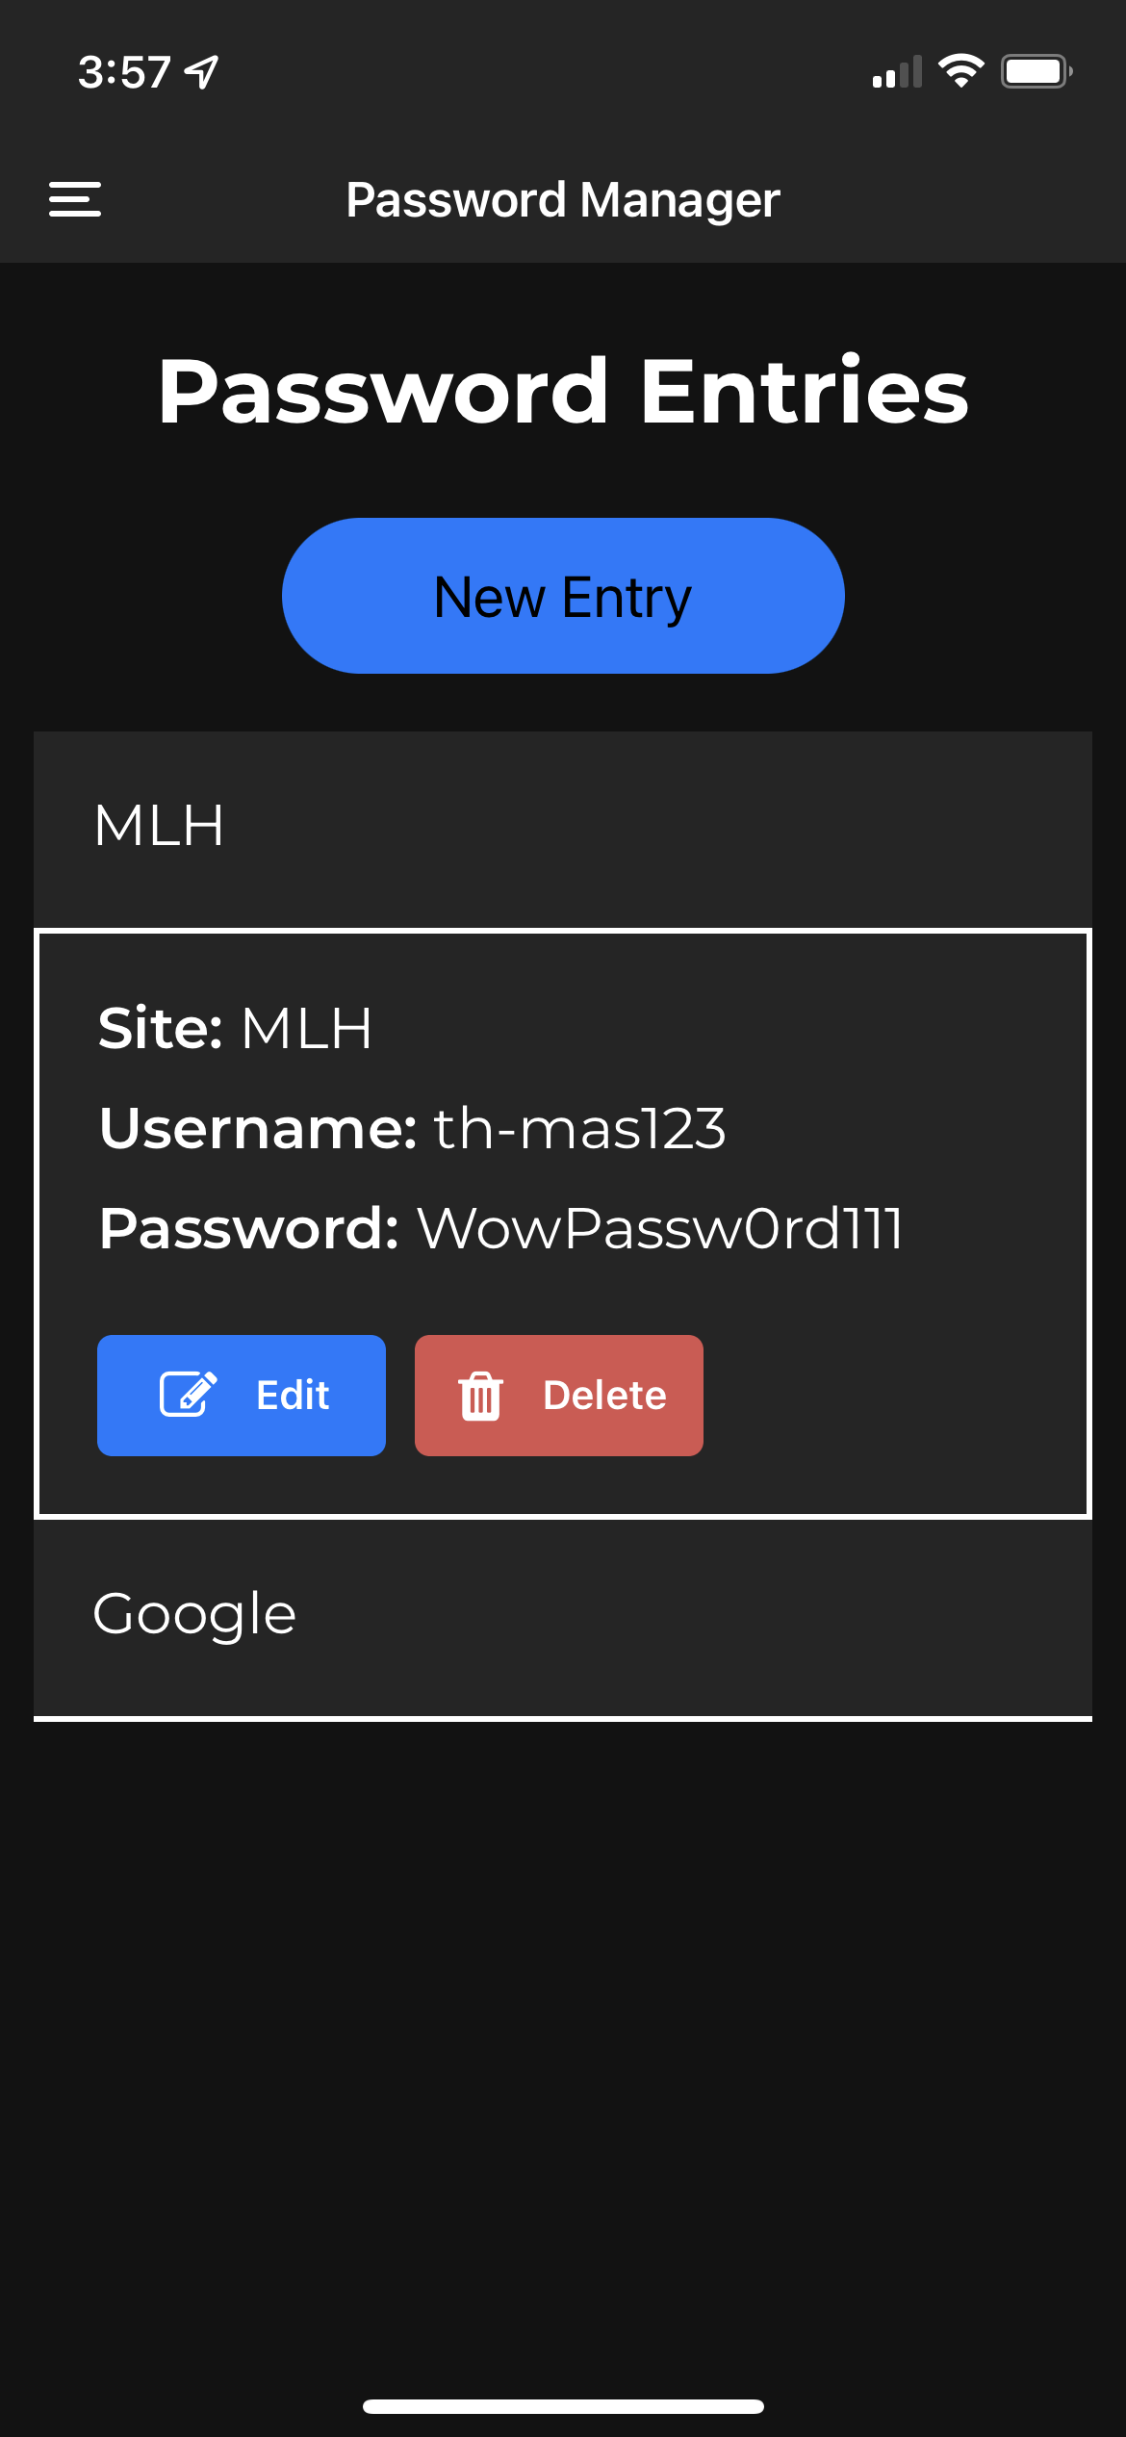Screen dimensions: 1126x2437
Task: Tap the location arrow icon
Action: click(202, 72)
